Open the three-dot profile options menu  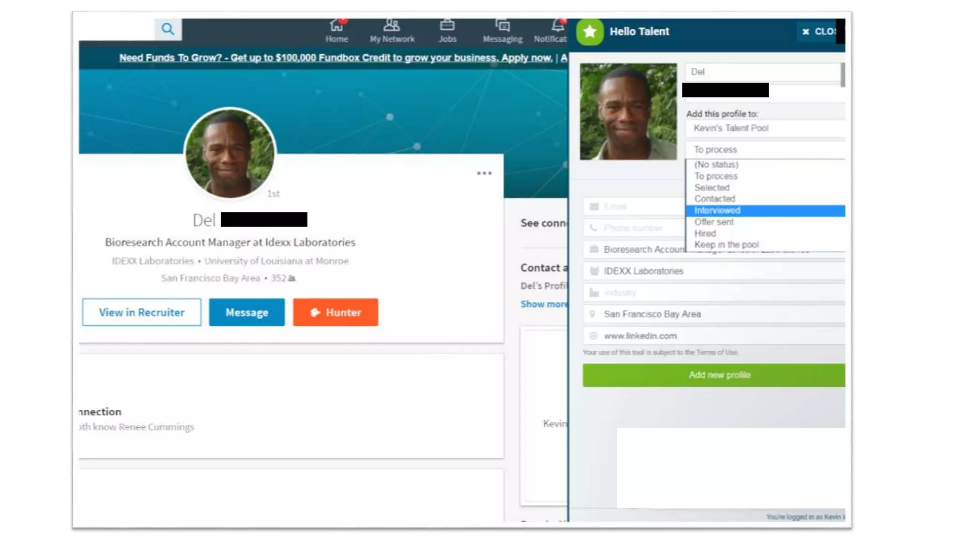tap(484, 173)
